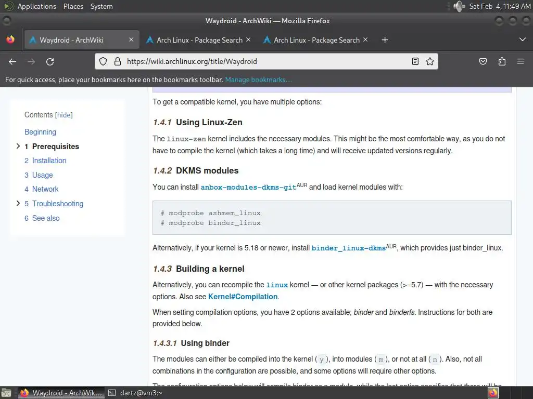533x399 pixels.
Task: Open the top-left panel distro logo icon
Action: pyautogui.click(x=8, y=6)
